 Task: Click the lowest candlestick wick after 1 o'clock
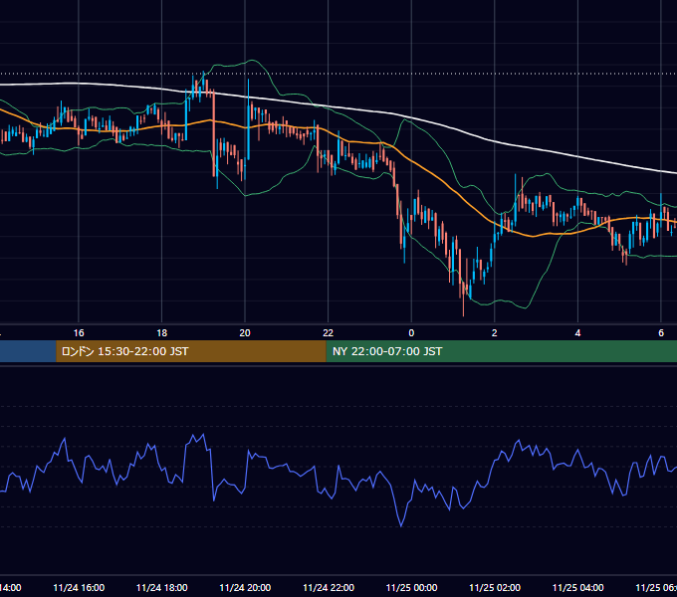click(463, 308)
